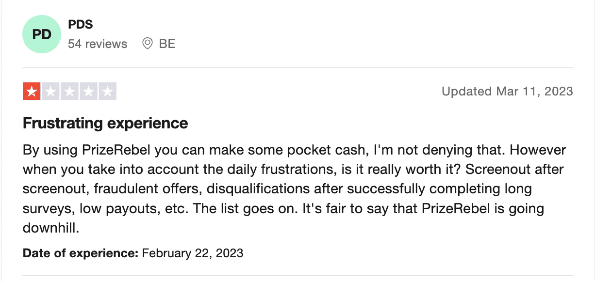Click the green PD avatar circle
595x281 pixels.
(42, 34)
